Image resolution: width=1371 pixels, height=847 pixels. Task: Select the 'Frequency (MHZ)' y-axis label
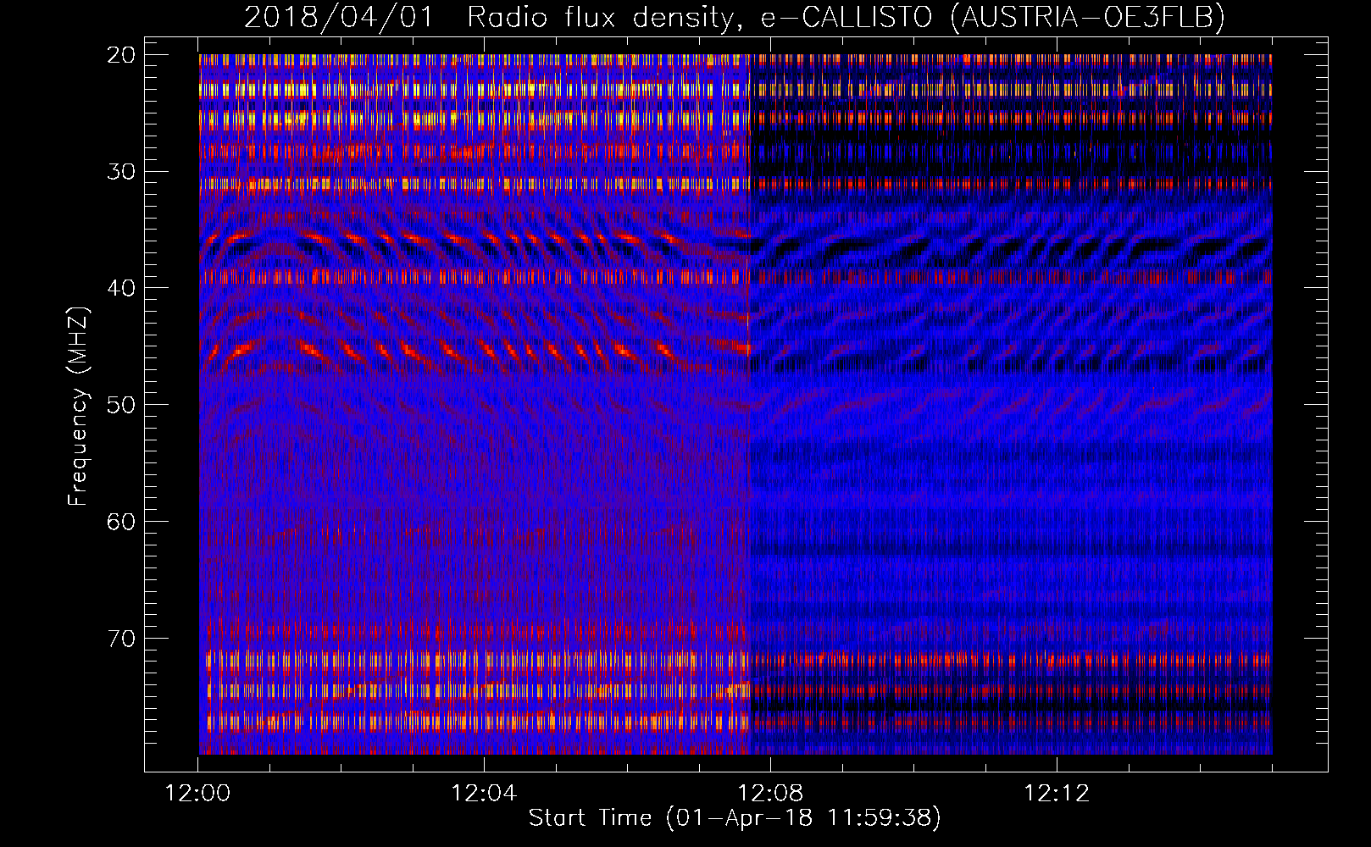(78, 407)
